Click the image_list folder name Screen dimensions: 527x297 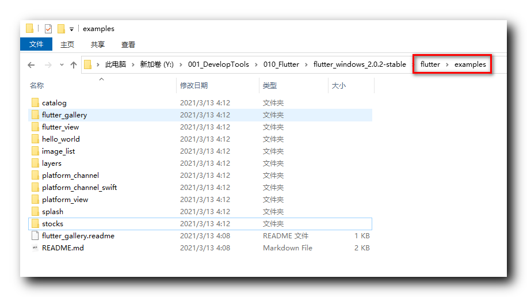pyautogui.click(x=59, y=151)
